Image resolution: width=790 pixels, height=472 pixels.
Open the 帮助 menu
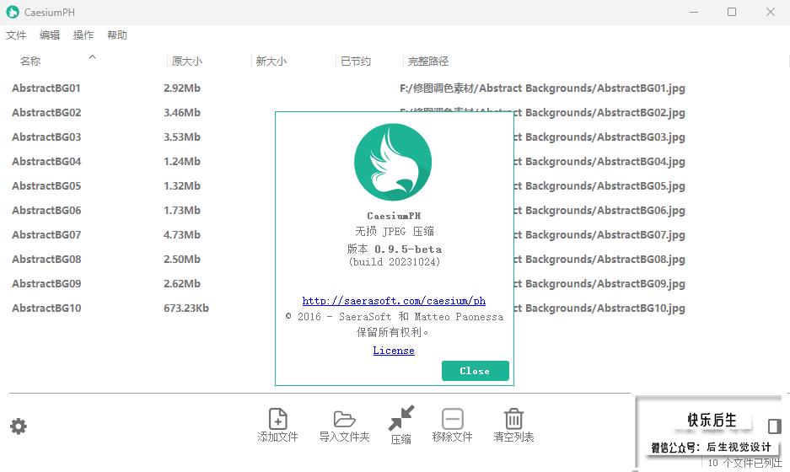click(117, 35)
